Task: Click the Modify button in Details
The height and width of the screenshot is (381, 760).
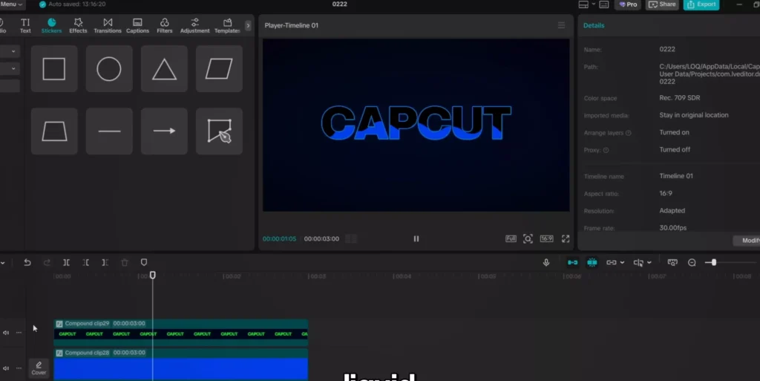Action: point(747,241)
